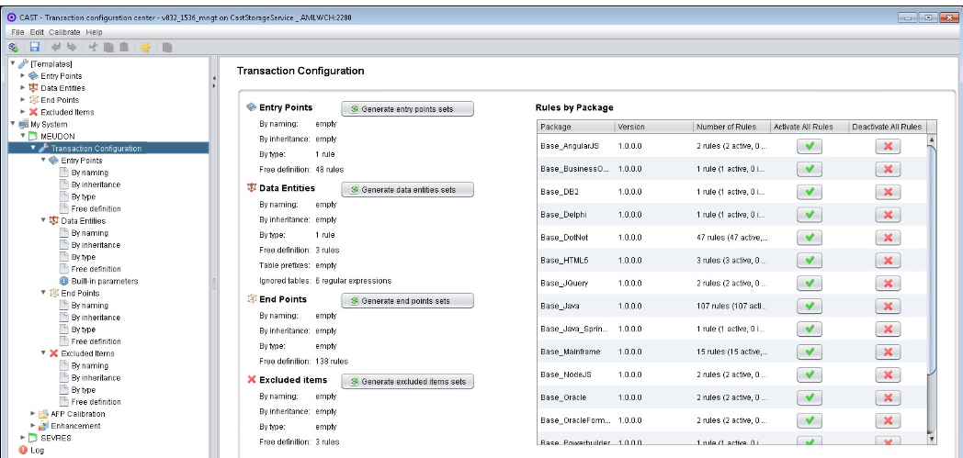Expand the AFP Calibration node
This screenshot has width=963, height=458.
[x=33, y=414]
